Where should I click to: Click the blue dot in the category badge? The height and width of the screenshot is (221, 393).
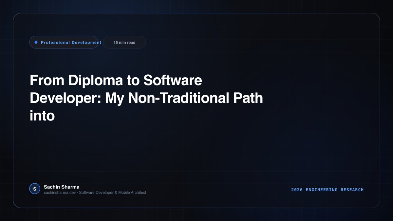36,42
